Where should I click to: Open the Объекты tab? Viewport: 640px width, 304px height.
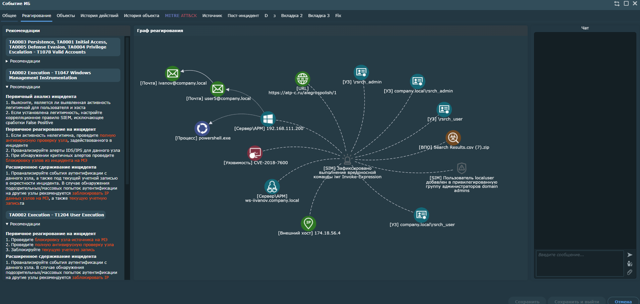pyautogui.click(x=66, y=15)
